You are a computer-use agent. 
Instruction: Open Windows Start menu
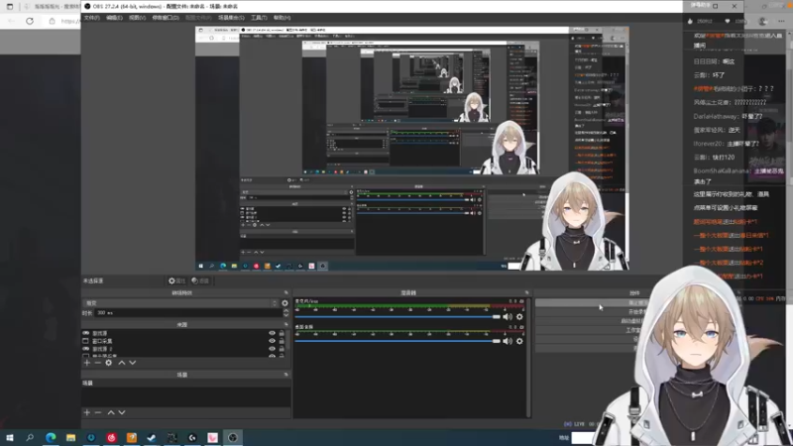(10, 438)
